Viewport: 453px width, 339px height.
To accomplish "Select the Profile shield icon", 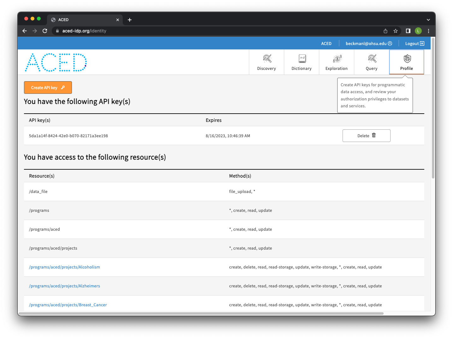I will (x=407, y=59).
